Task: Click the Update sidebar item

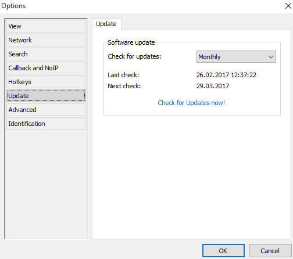Action: pyautogui.click(x=46, y=96)
